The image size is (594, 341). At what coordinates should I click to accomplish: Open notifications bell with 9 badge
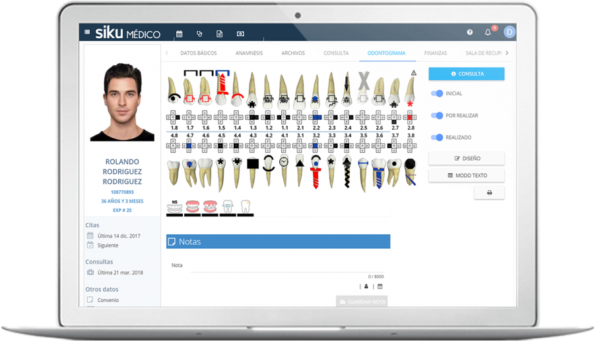click(488, 32)
